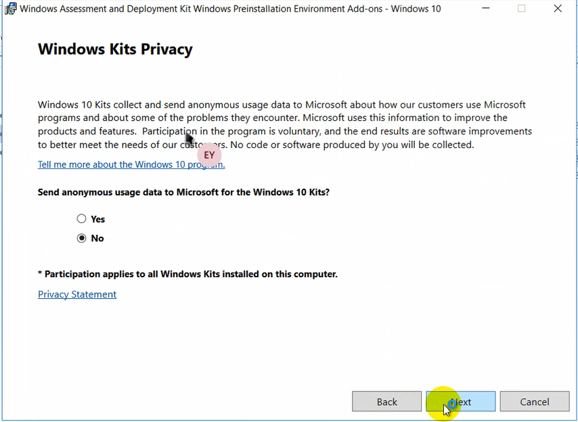Open the Privacy Statement link
The width and height of the screenshot is (578, 422).
point(77,294)
